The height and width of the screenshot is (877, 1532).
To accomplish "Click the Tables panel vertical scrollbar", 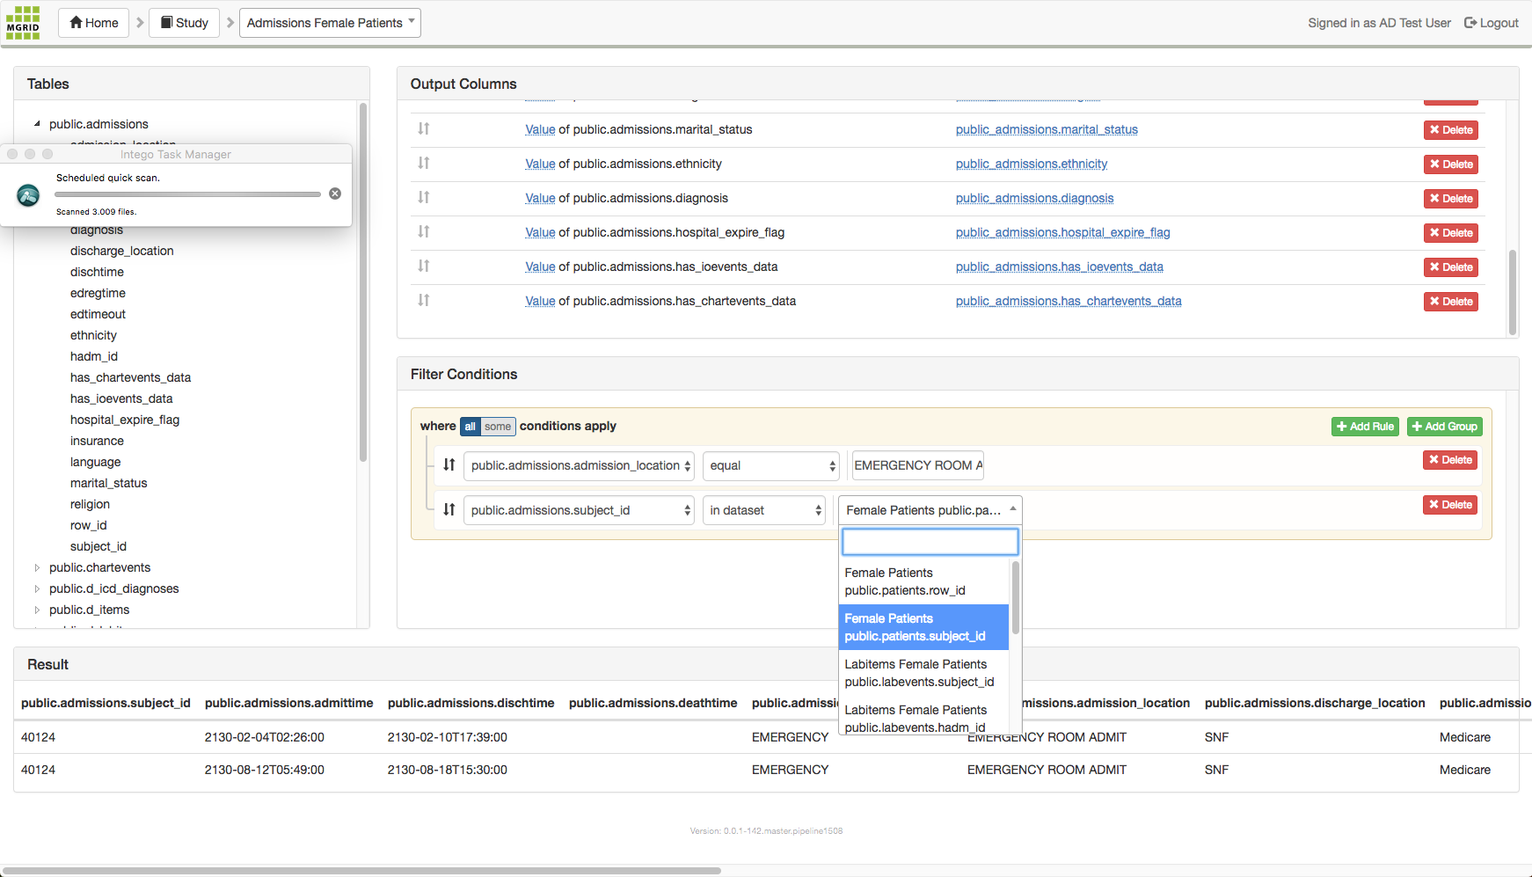I will pyautogui.click(x=363, y=281).
